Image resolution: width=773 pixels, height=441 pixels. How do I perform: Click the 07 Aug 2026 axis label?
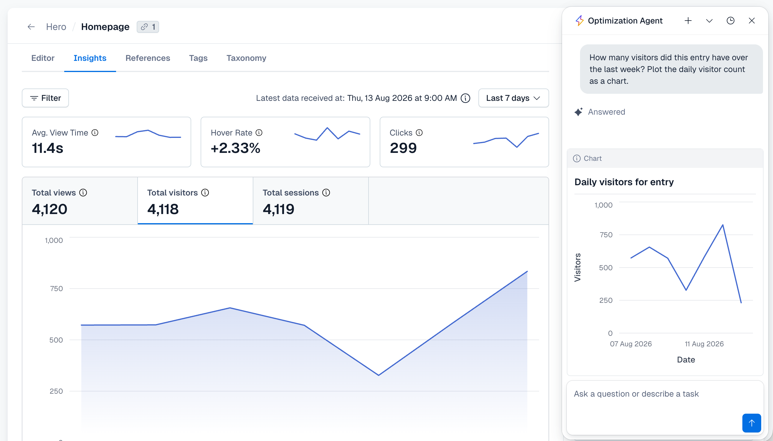click(631, 344)
